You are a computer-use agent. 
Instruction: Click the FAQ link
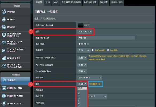click(103, 59)
